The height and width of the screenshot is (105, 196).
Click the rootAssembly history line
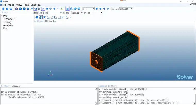pos(122,95)
